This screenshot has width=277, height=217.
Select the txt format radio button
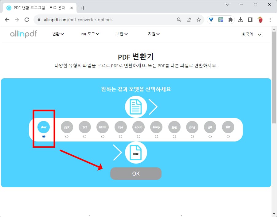[84, 137]
